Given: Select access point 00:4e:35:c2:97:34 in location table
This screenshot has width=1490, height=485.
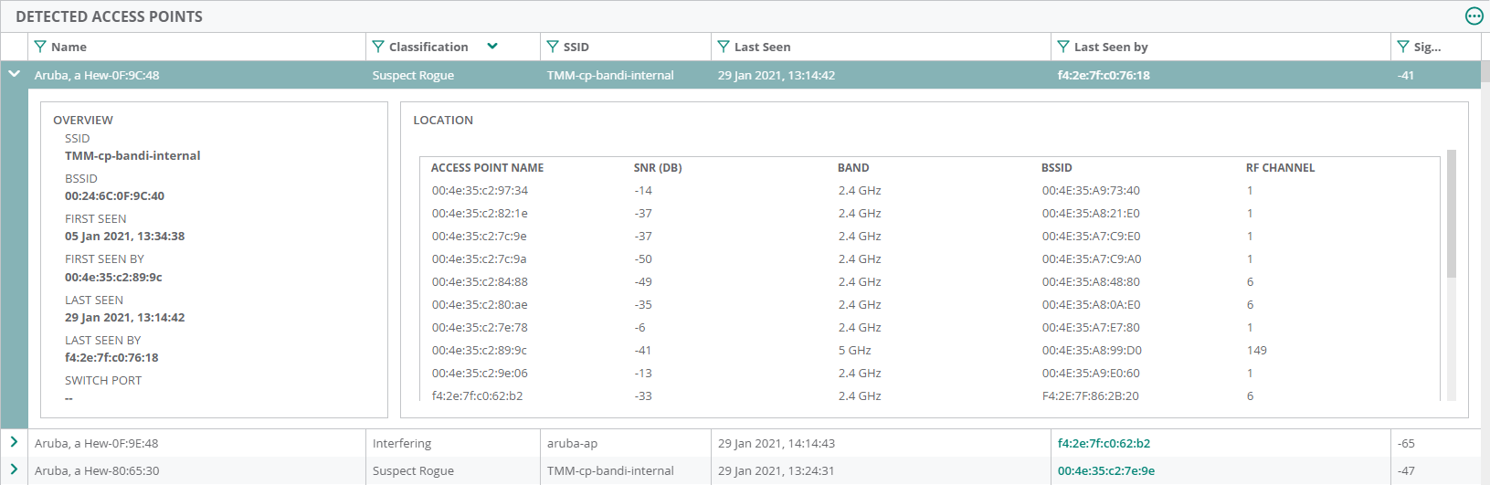Looking at the screenshot, I should pos(480,191).
